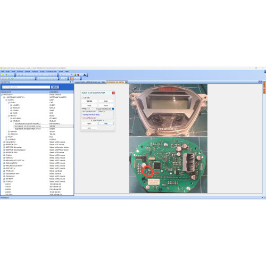
Task: Toggle Program Modified Only checkbox
Action: click(113, 109)
